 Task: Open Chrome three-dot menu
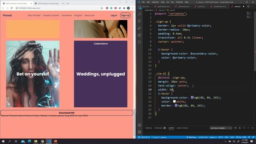[133, 8]
